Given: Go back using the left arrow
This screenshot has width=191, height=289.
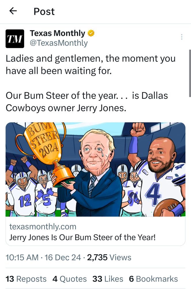Looking at the screenshot, I should point(13,11).
